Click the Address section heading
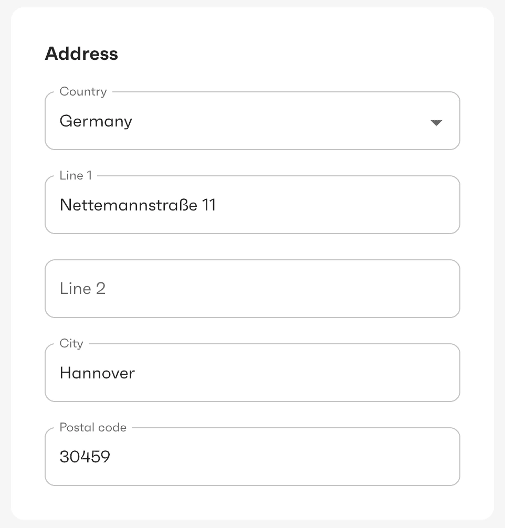The image size is (505, 528). (81, 54)
